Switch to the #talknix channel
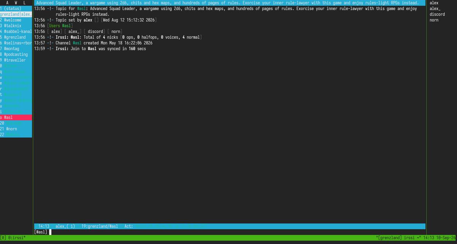 (x=16, y=26)
